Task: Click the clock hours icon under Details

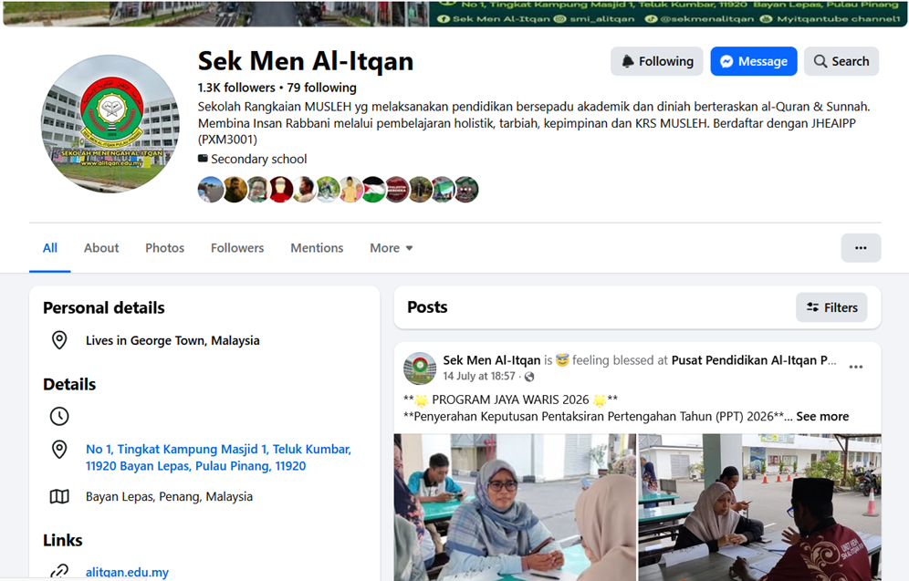Action: click(59, 416)
